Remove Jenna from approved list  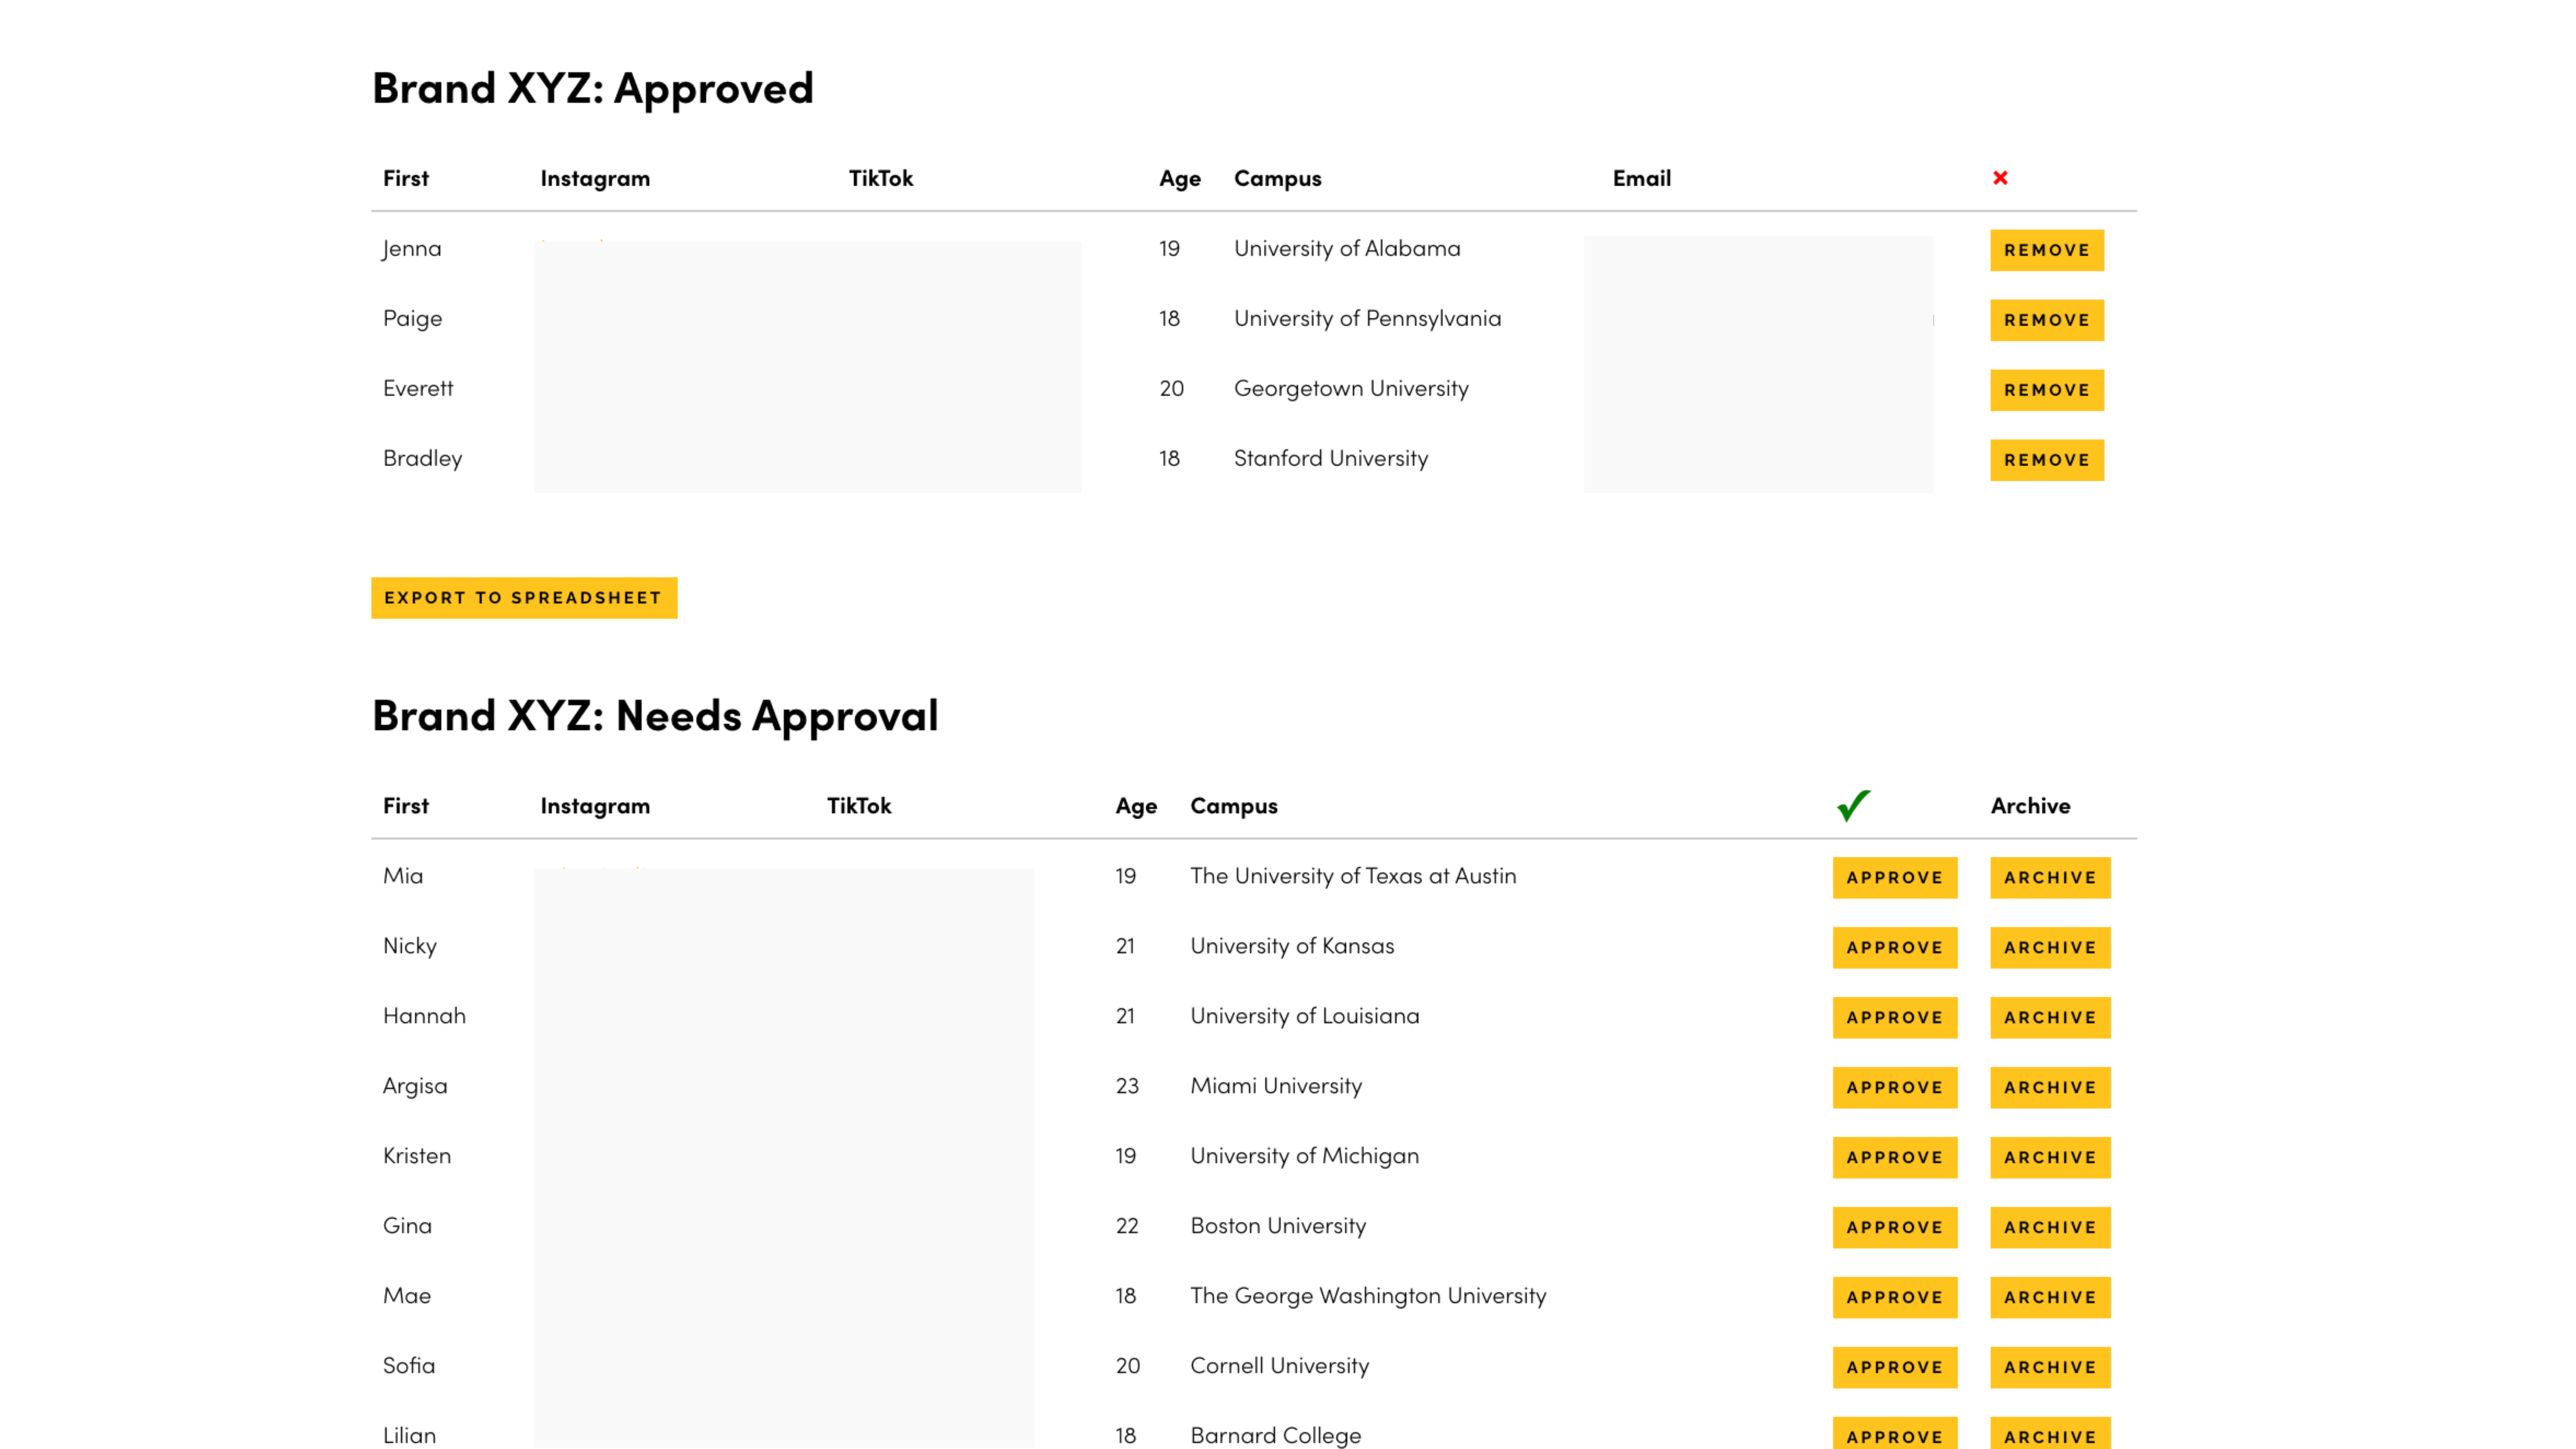(2047, 250)
